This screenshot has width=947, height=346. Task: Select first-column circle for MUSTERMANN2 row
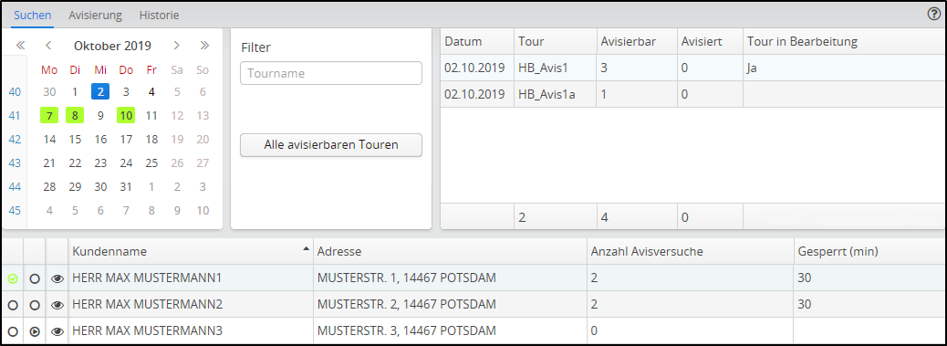pyautogui.click(x=13, y=305)
